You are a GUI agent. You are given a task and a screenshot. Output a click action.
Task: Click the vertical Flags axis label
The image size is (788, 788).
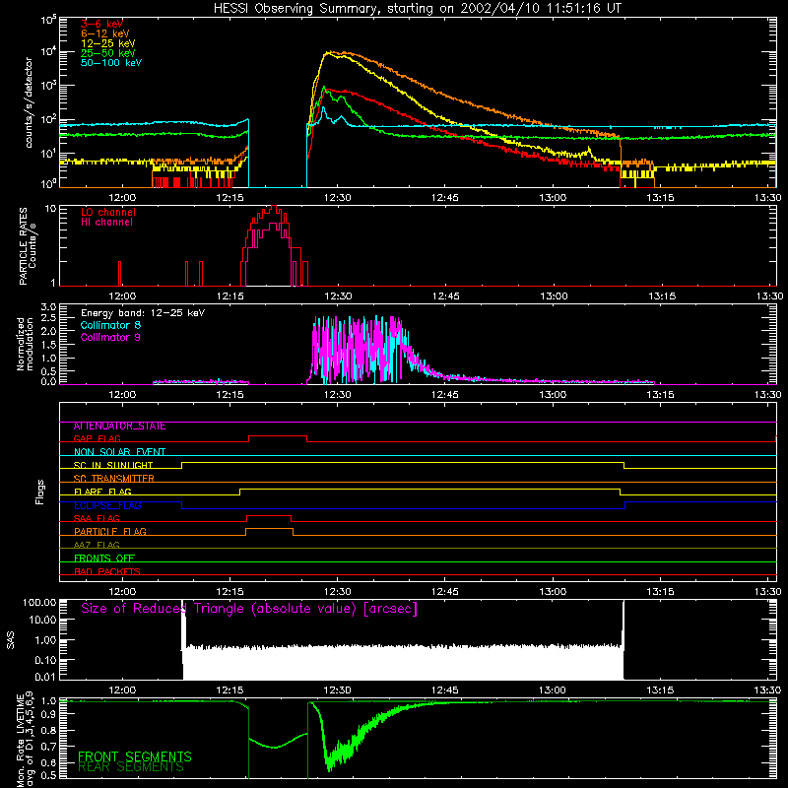coord(40,492)
